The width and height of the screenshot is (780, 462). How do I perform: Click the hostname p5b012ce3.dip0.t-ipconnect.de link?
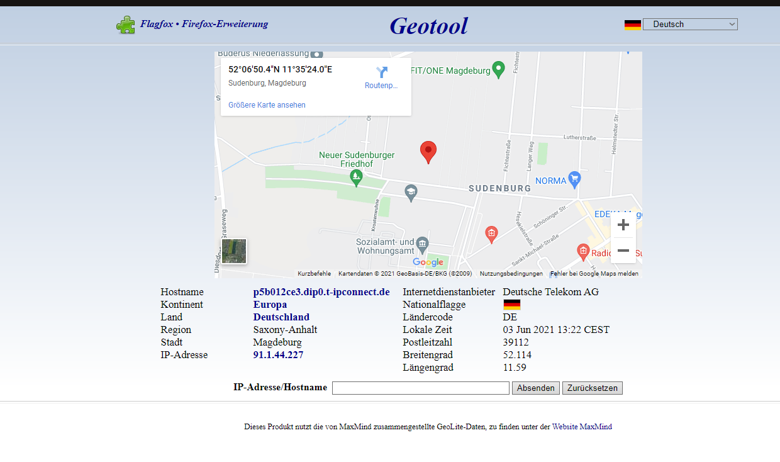coord(321,292)
